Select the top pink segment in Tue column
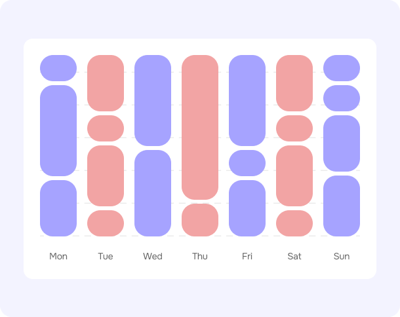Image resolution: width=400 pixels, height=317 pixels. (x=106, y=83)
